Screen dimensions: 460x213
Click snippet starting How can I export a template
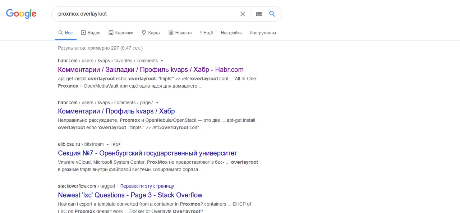click(155, 208)
